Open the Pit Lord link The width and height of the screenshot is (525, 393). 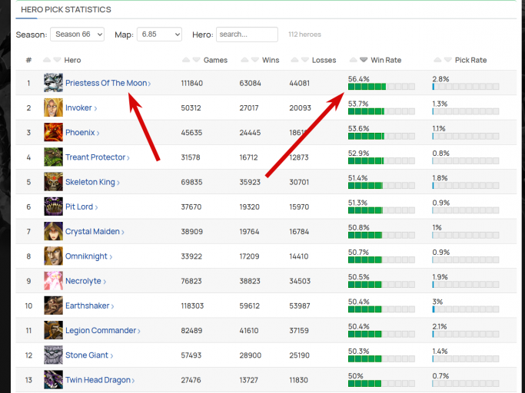81,206
